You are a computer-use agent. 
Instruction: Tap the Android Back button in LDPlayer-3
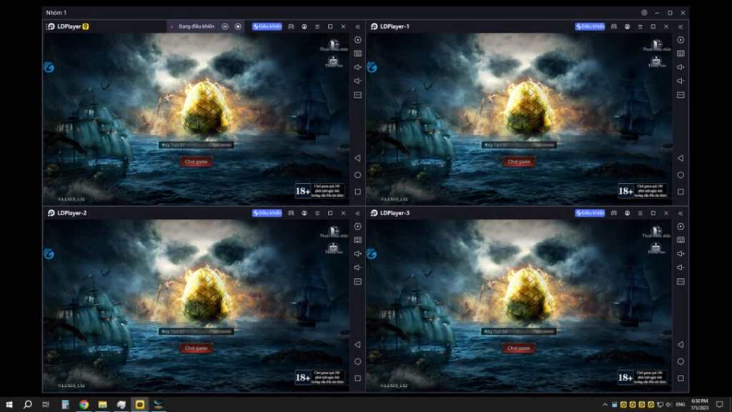pyautogui.click(x=681, y=345)
